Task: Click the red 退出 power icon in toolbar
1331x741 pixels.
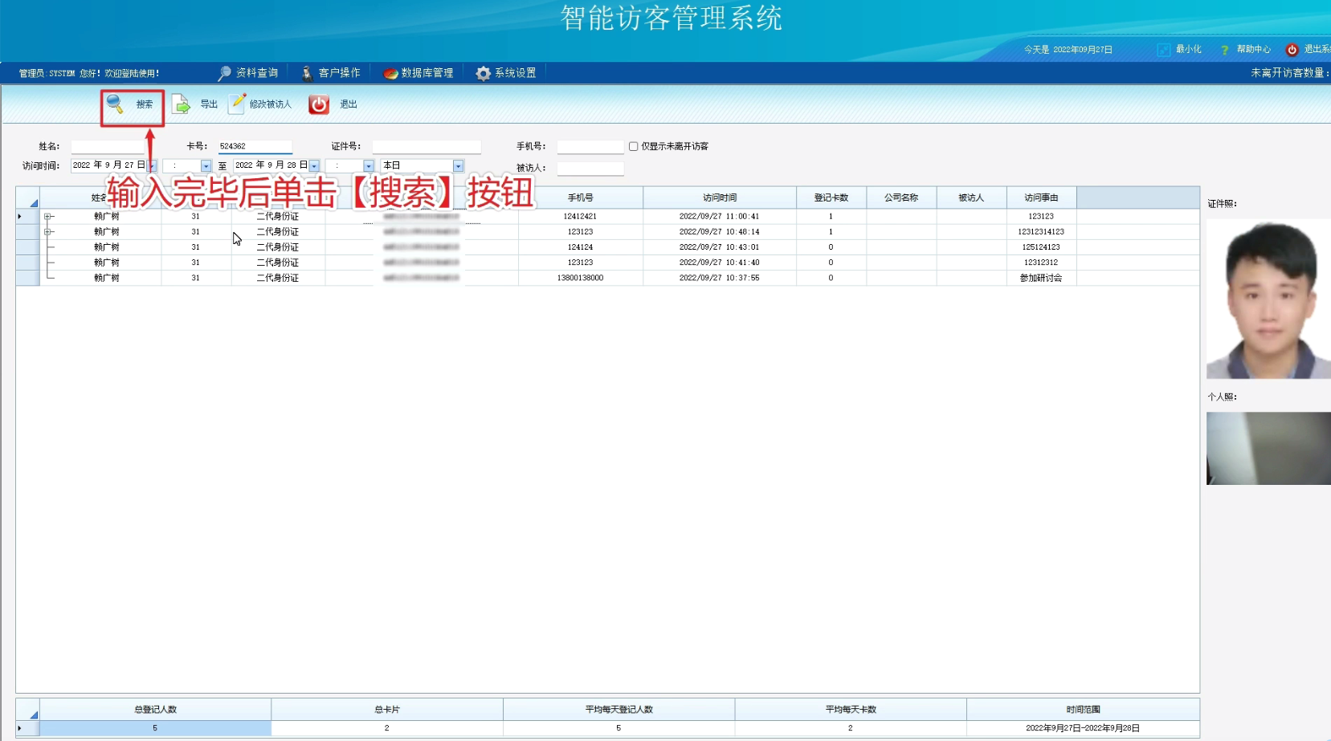Action: tap(319, 104)
